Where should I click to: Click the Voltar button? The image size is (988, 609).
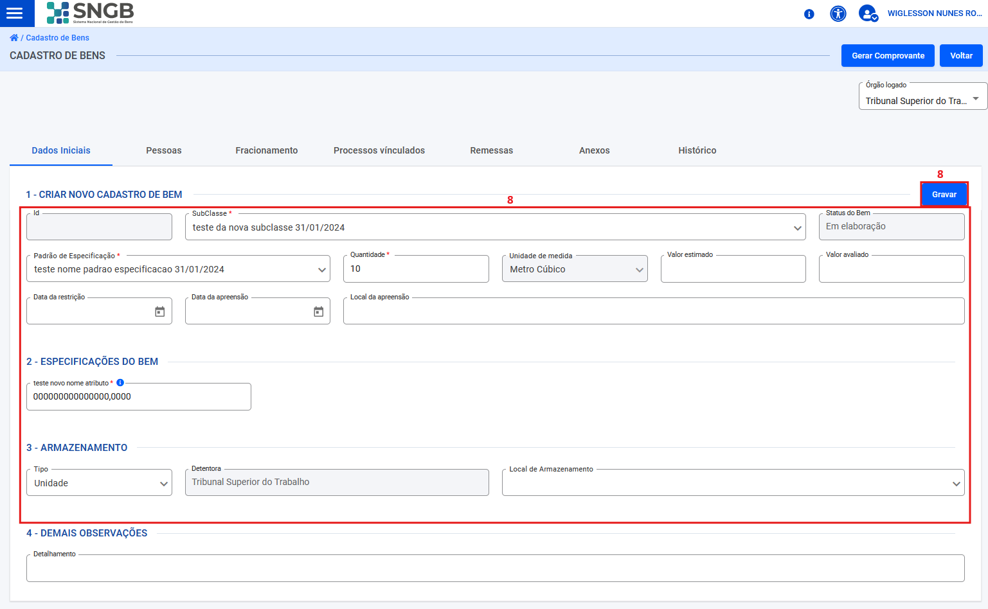pos(962,56)
